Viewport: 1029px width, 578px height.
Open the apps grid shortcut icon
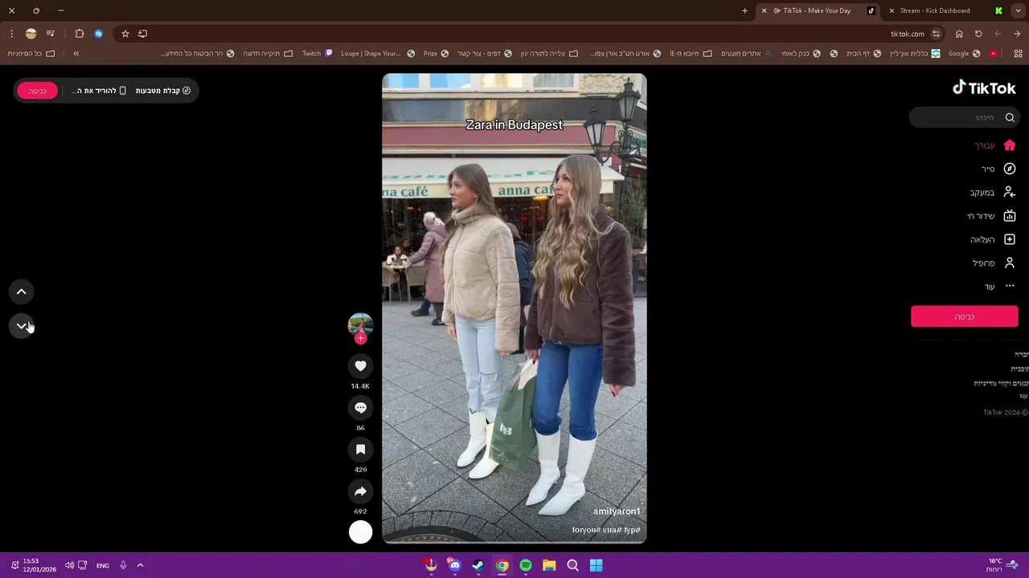pos(1018,54)
